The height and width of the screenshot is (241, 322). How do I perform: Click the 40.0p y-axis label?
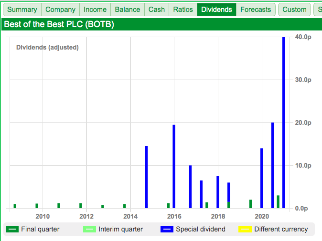pos(303,37)
